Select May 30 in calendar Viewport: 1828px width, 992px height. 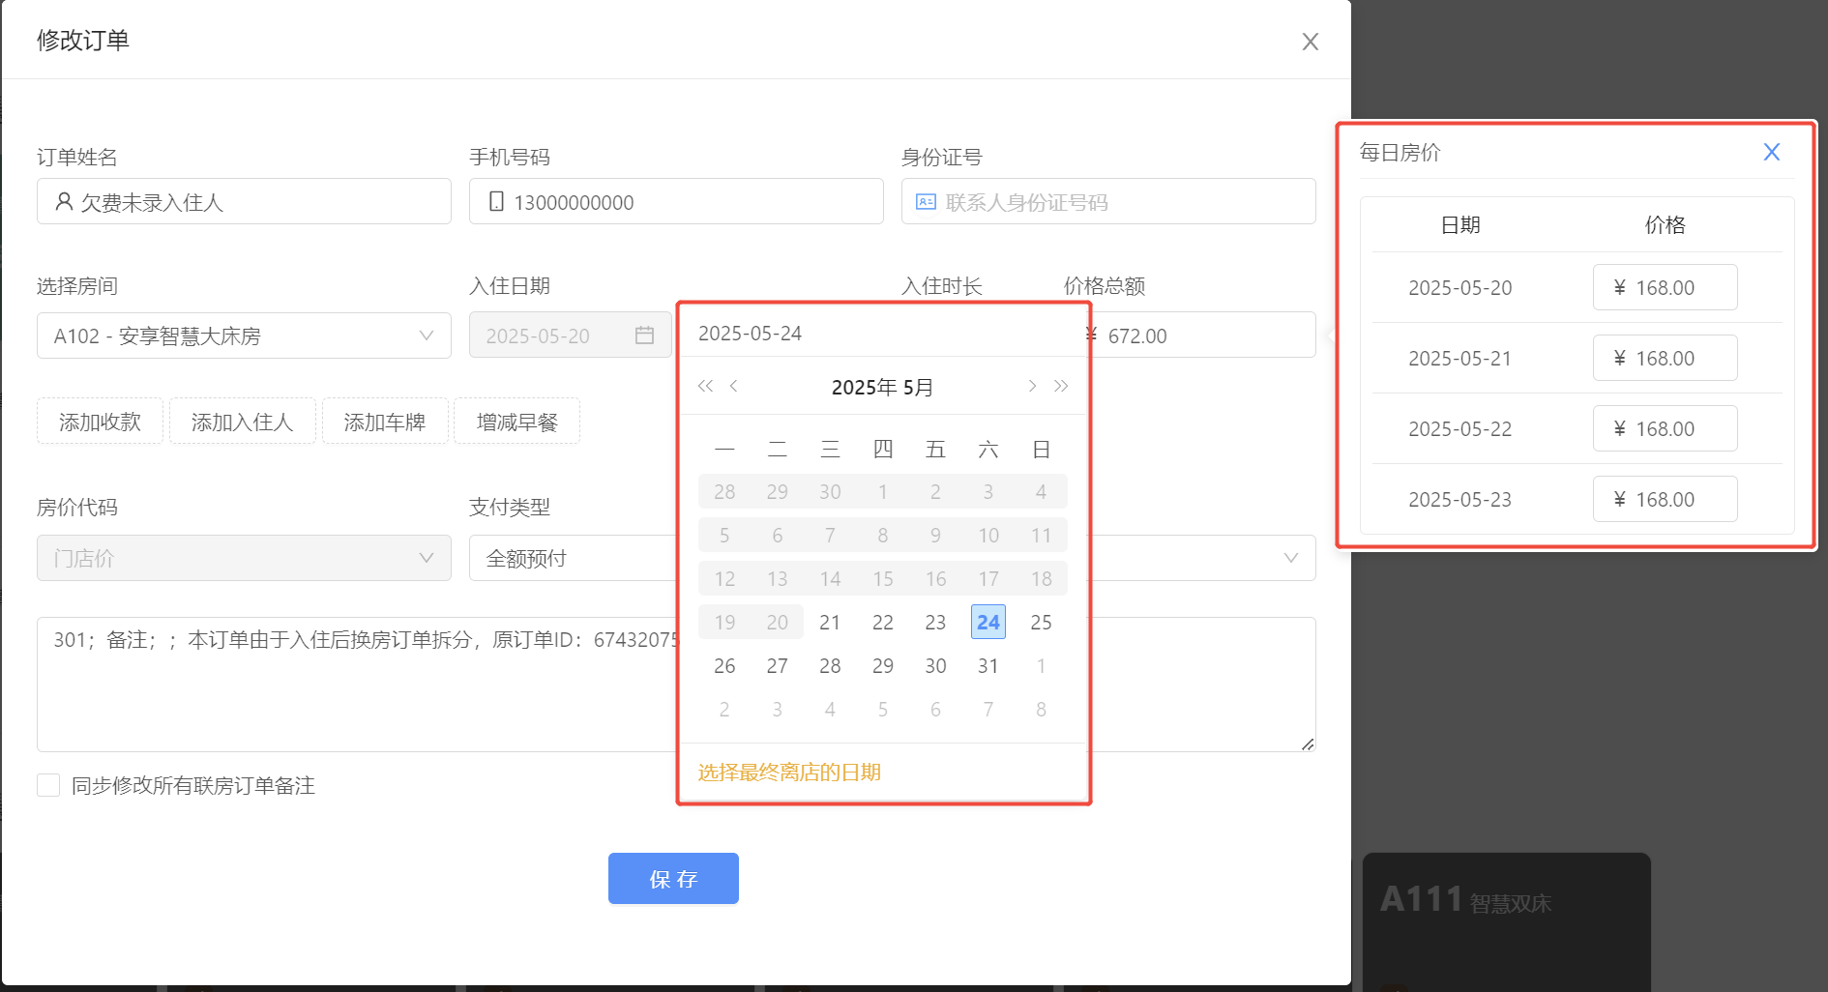point(935,665)
